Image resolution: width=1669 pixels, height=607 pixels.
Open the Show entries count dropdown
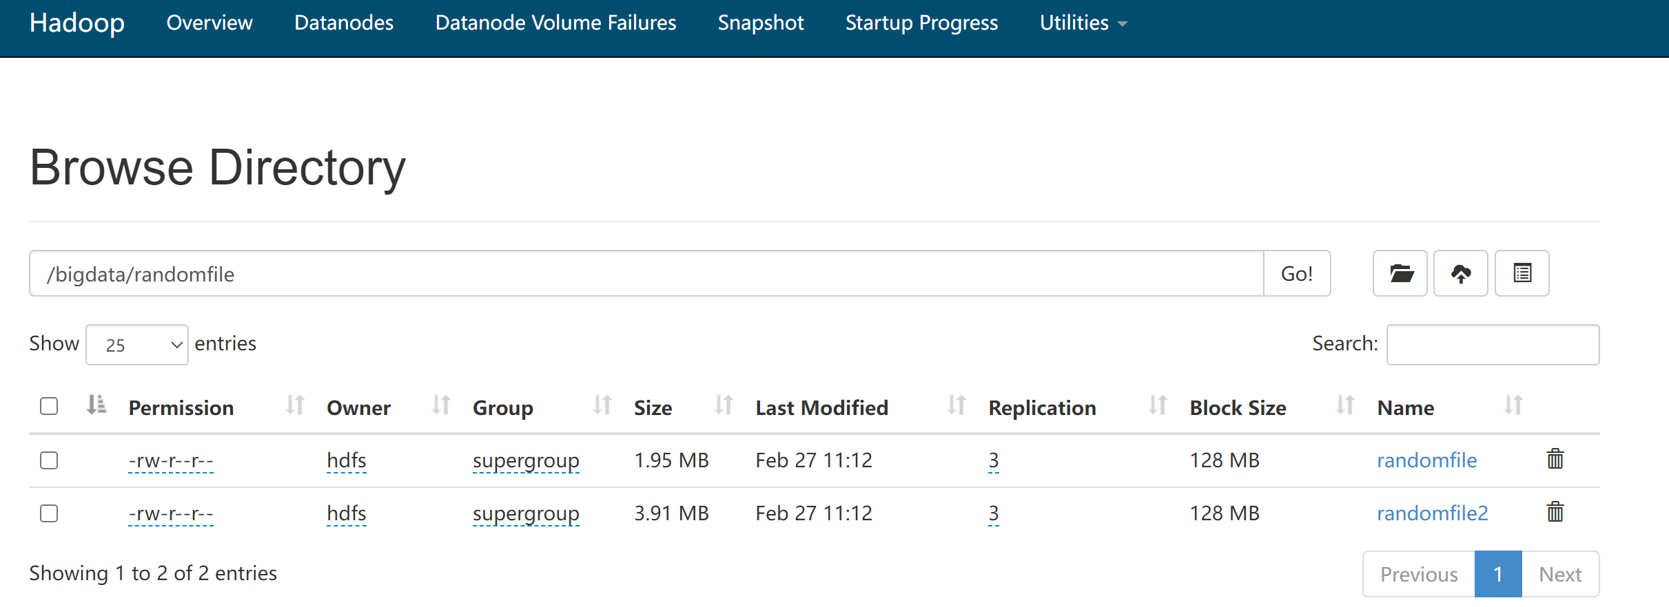137,345
